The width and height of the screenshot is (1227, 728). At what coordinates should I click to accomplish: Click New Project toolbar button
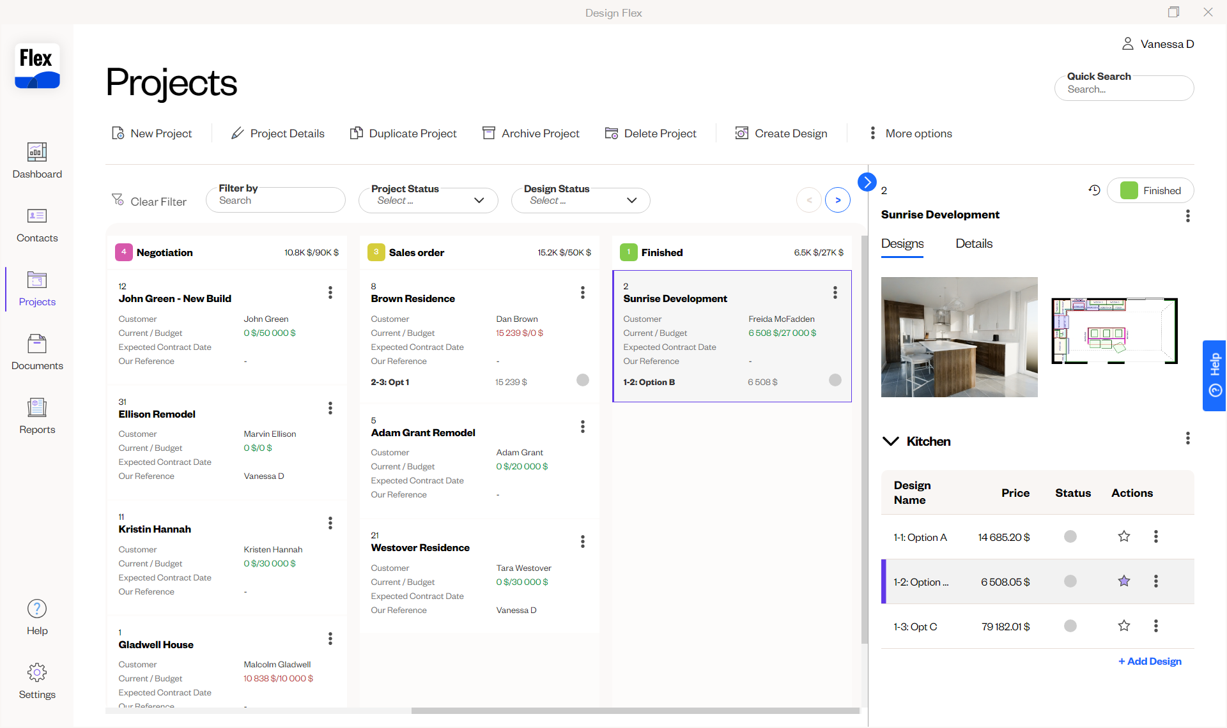(152, 133)
